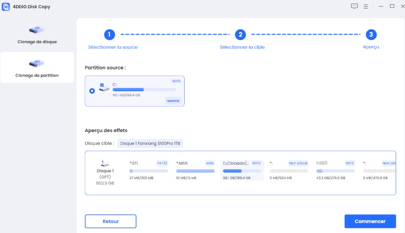Select the E: Clonado NTFS partition
Image resolution: width=405 pixels, height=233 pixels.
click(x=242, y=170)
